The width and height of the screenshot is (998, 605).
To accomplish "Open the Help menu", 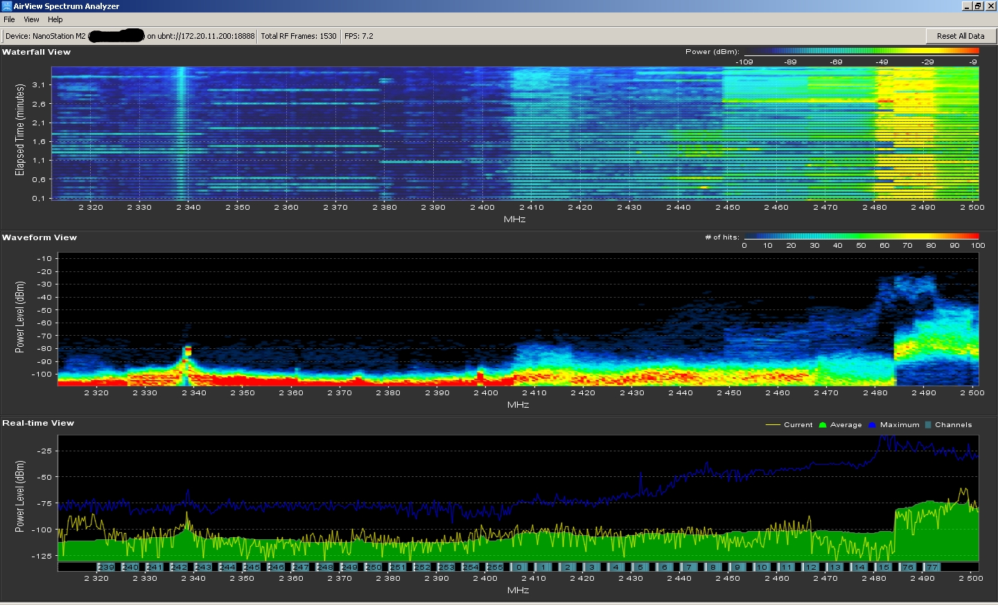I will 55,19.
